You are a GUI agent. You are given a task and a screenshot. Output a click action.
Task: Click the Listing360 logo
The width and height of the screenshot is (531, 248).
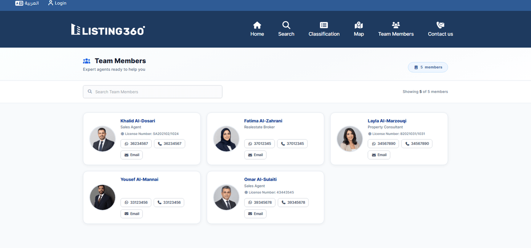[x=108, y=29]
